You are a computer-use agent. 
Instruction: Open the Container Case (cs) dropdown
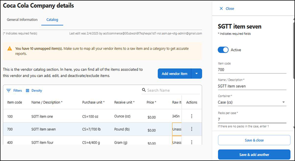[x=252, y=102]
